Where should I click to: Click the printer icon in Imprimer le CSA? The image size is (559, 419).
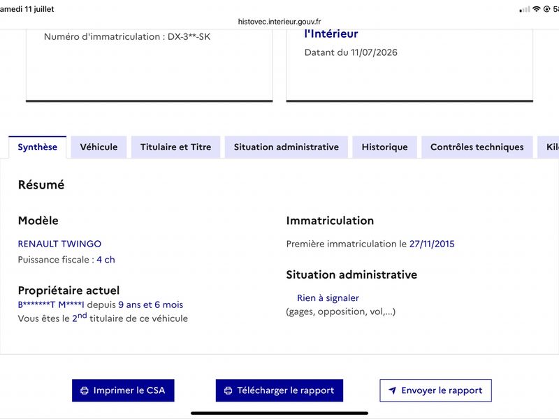tap(85, 390)
